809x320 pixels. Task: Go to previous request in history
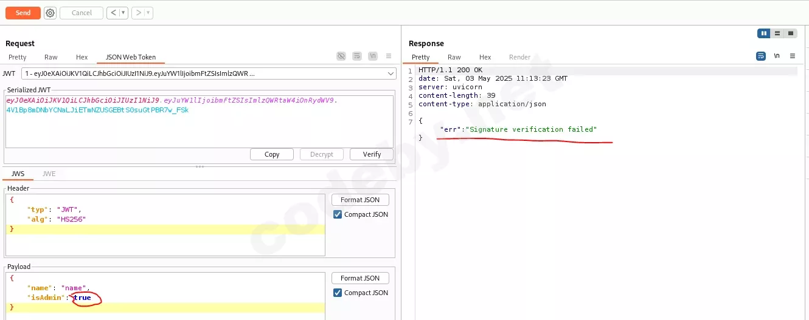pos(113,13)
